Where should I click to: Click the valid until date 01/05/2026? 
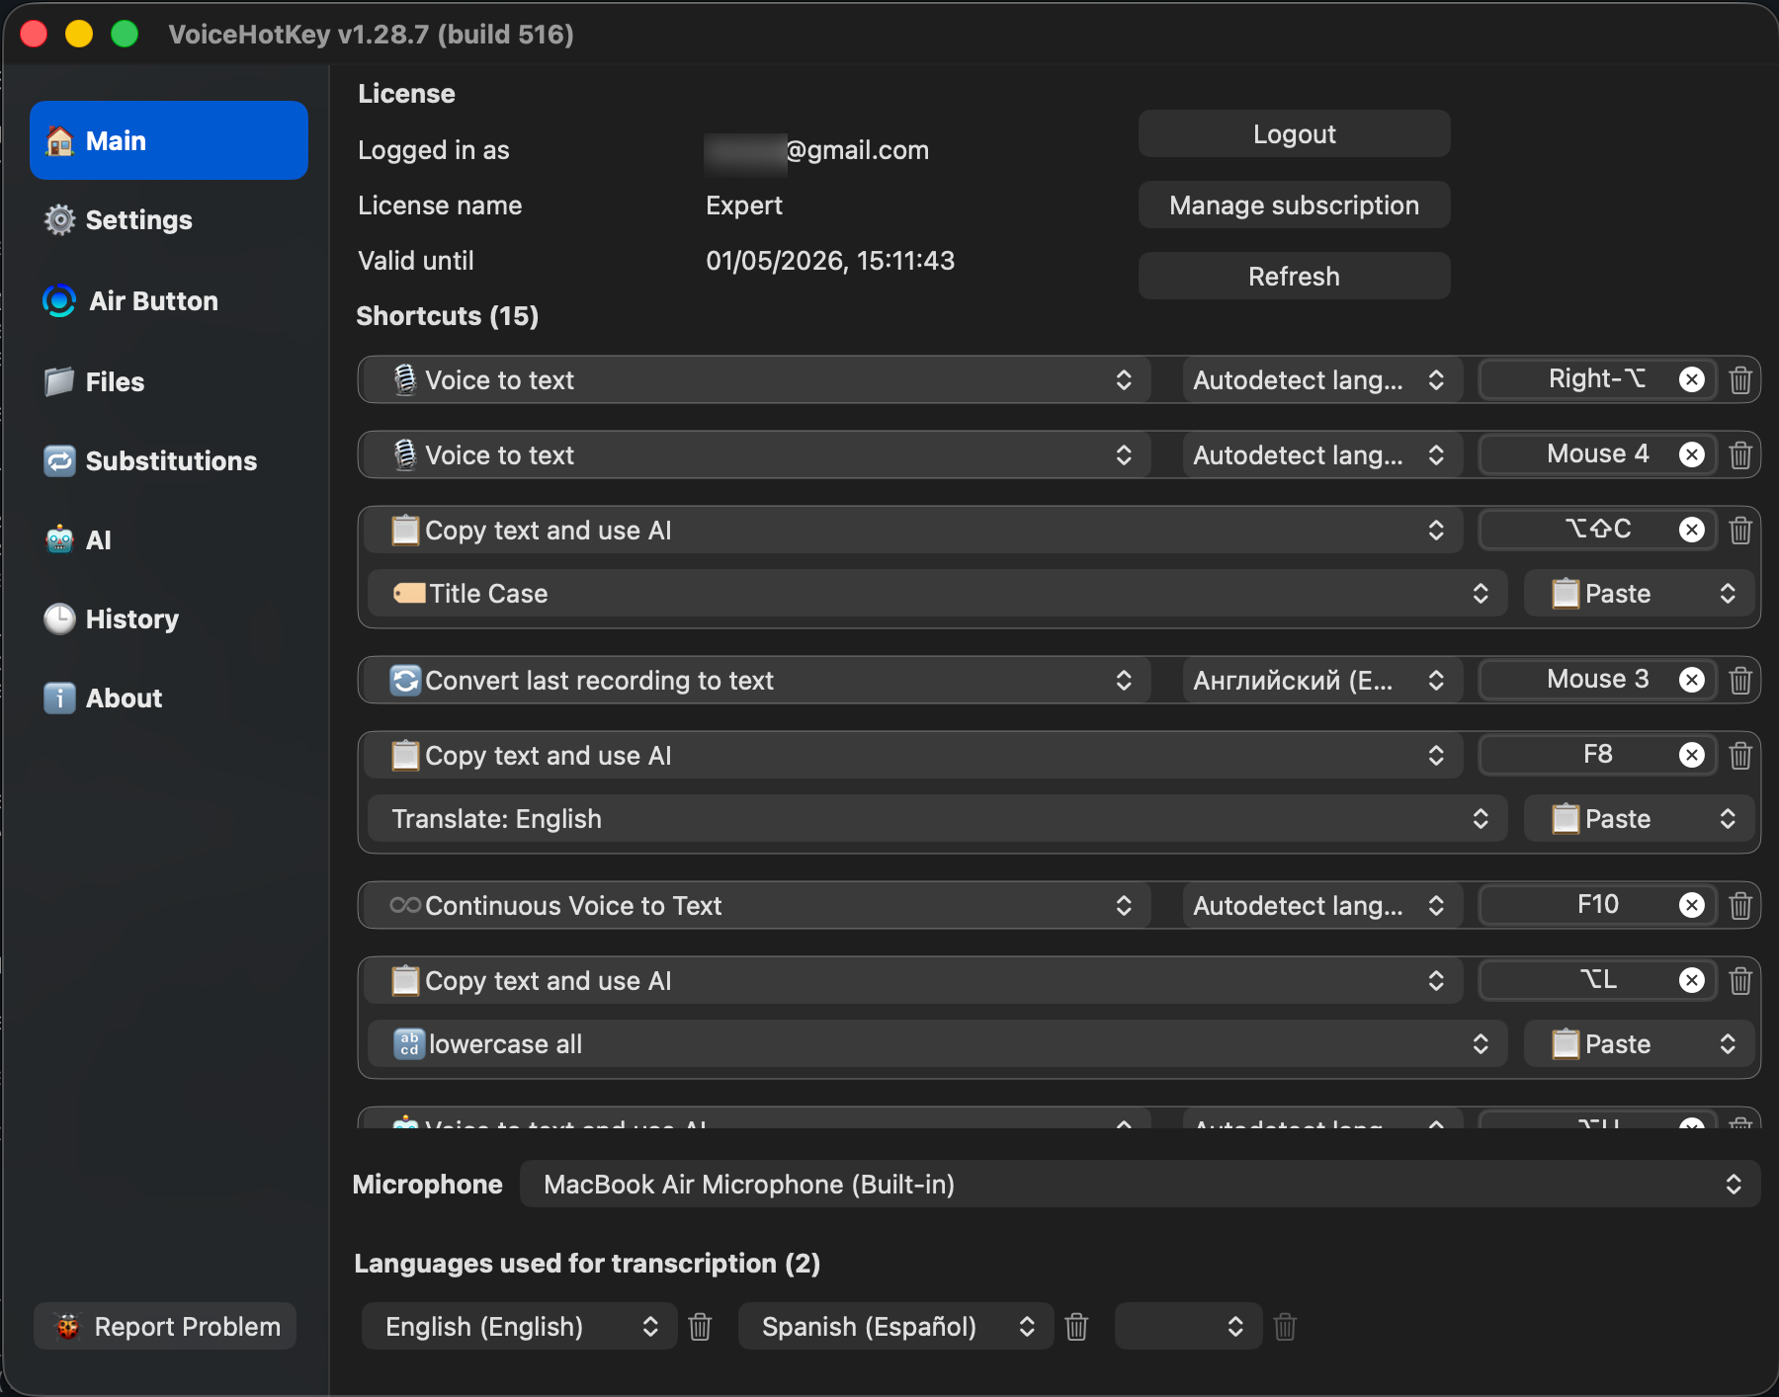click(x=830, y=261)
